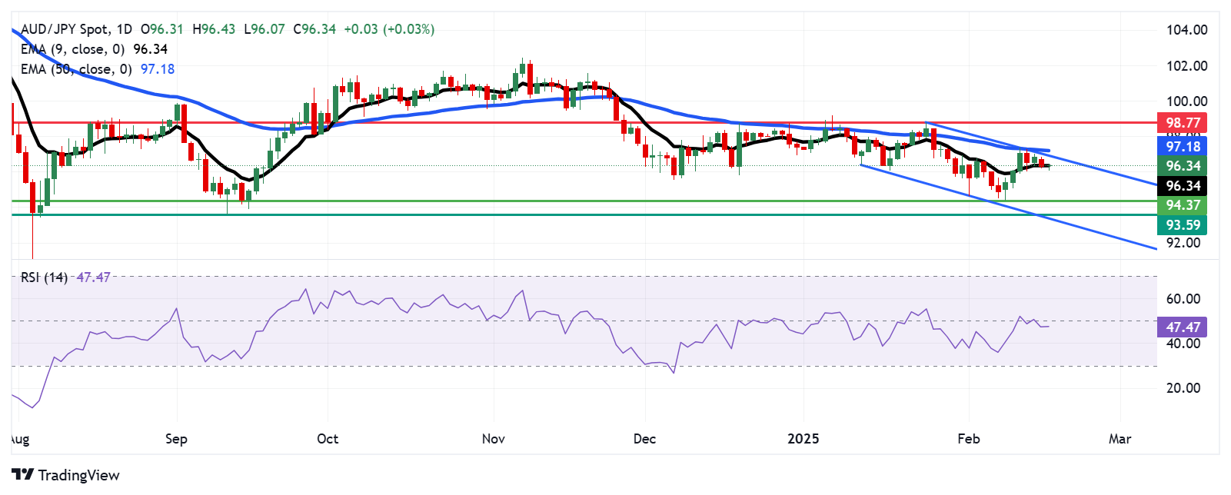
Task: Click the TradingView logo icon
Action: tap(22, 475)
